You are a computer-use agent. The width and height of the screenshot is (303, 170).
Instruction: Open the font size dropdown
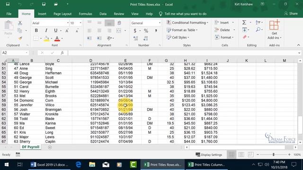80,23
